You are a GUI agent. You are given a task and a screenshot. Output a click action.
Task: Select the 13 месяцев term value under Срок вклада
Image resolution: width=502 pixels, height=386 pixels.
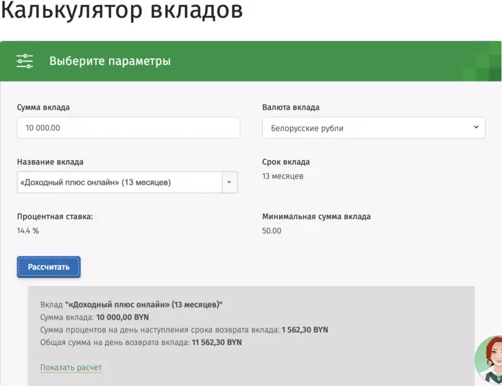pos(283,176)
